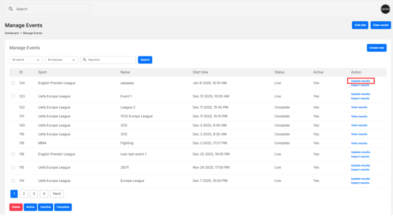Go to pagination page 2

tap(23, 194)
